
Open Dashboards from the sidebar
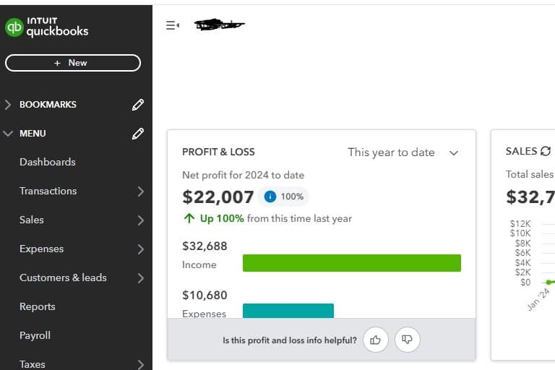[48, 162]
